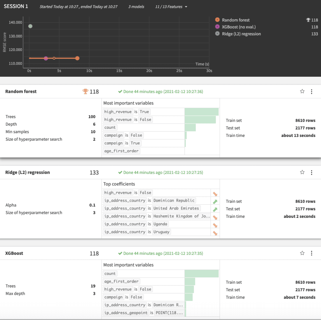The image size is (321, 320).
Task: Select the SESSION 1 header
Action: [16, 6]
